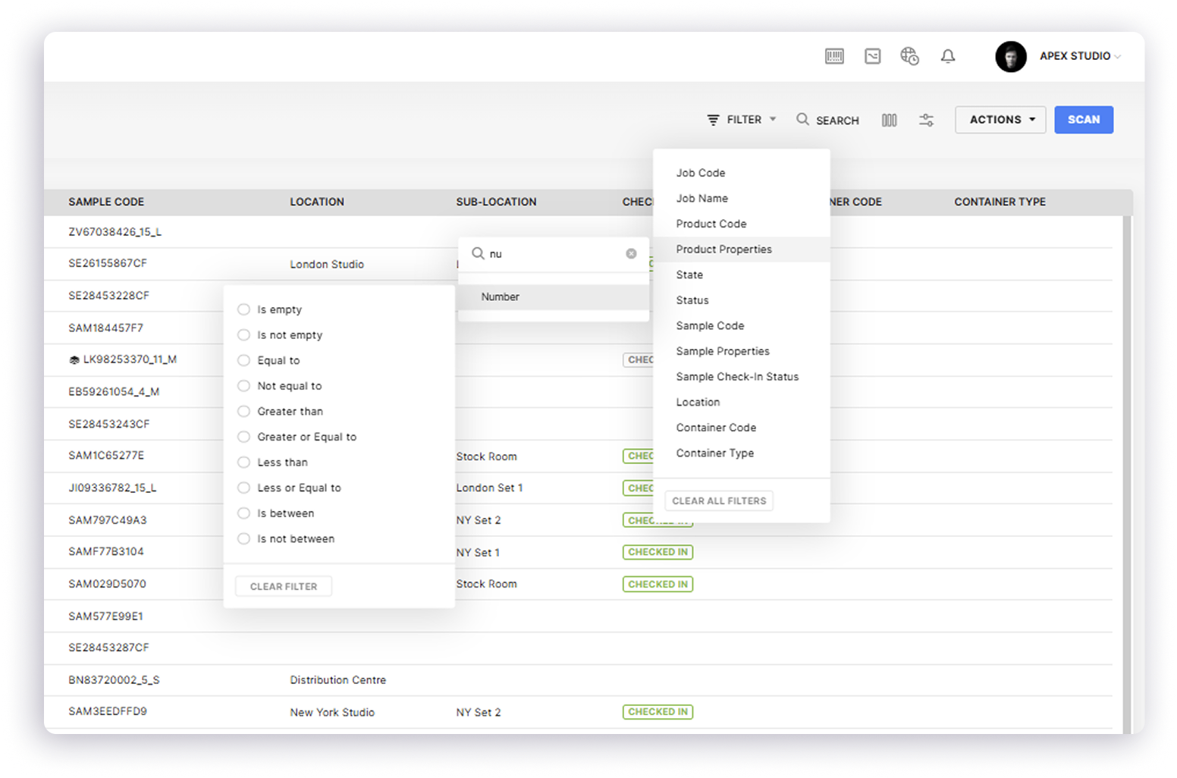Choose Location filter option
Screen dimensions: 1177x778
741,402
